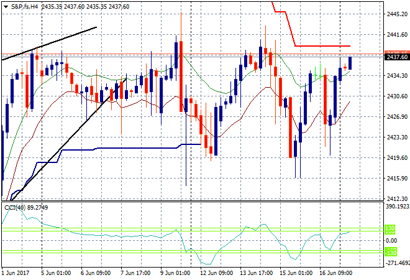Screen dimensions: 410x280
Task: Click the 1 Jun 2017 date label
Action: point(15,273)
